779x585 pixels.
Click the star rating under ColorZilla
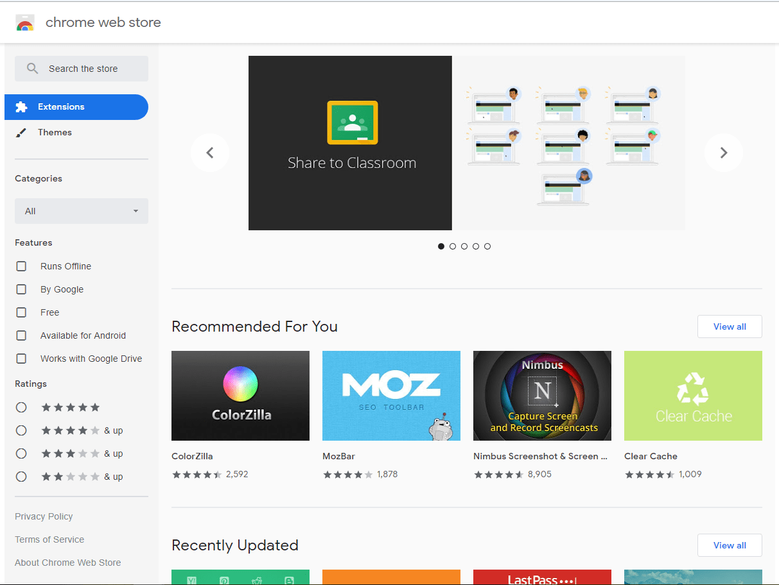[197, 475]
